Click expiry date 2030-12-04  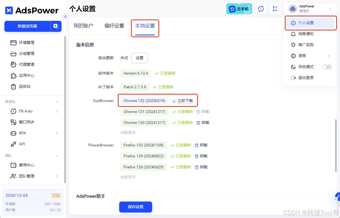pos(16,196)
